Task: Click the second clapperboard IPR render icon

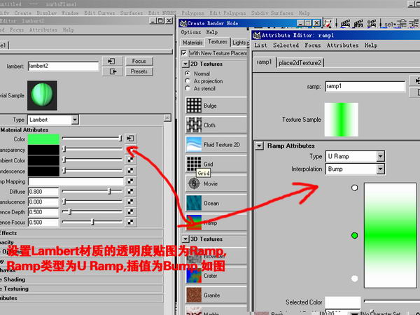Action: pyautogui.click(x=358, y=24)
